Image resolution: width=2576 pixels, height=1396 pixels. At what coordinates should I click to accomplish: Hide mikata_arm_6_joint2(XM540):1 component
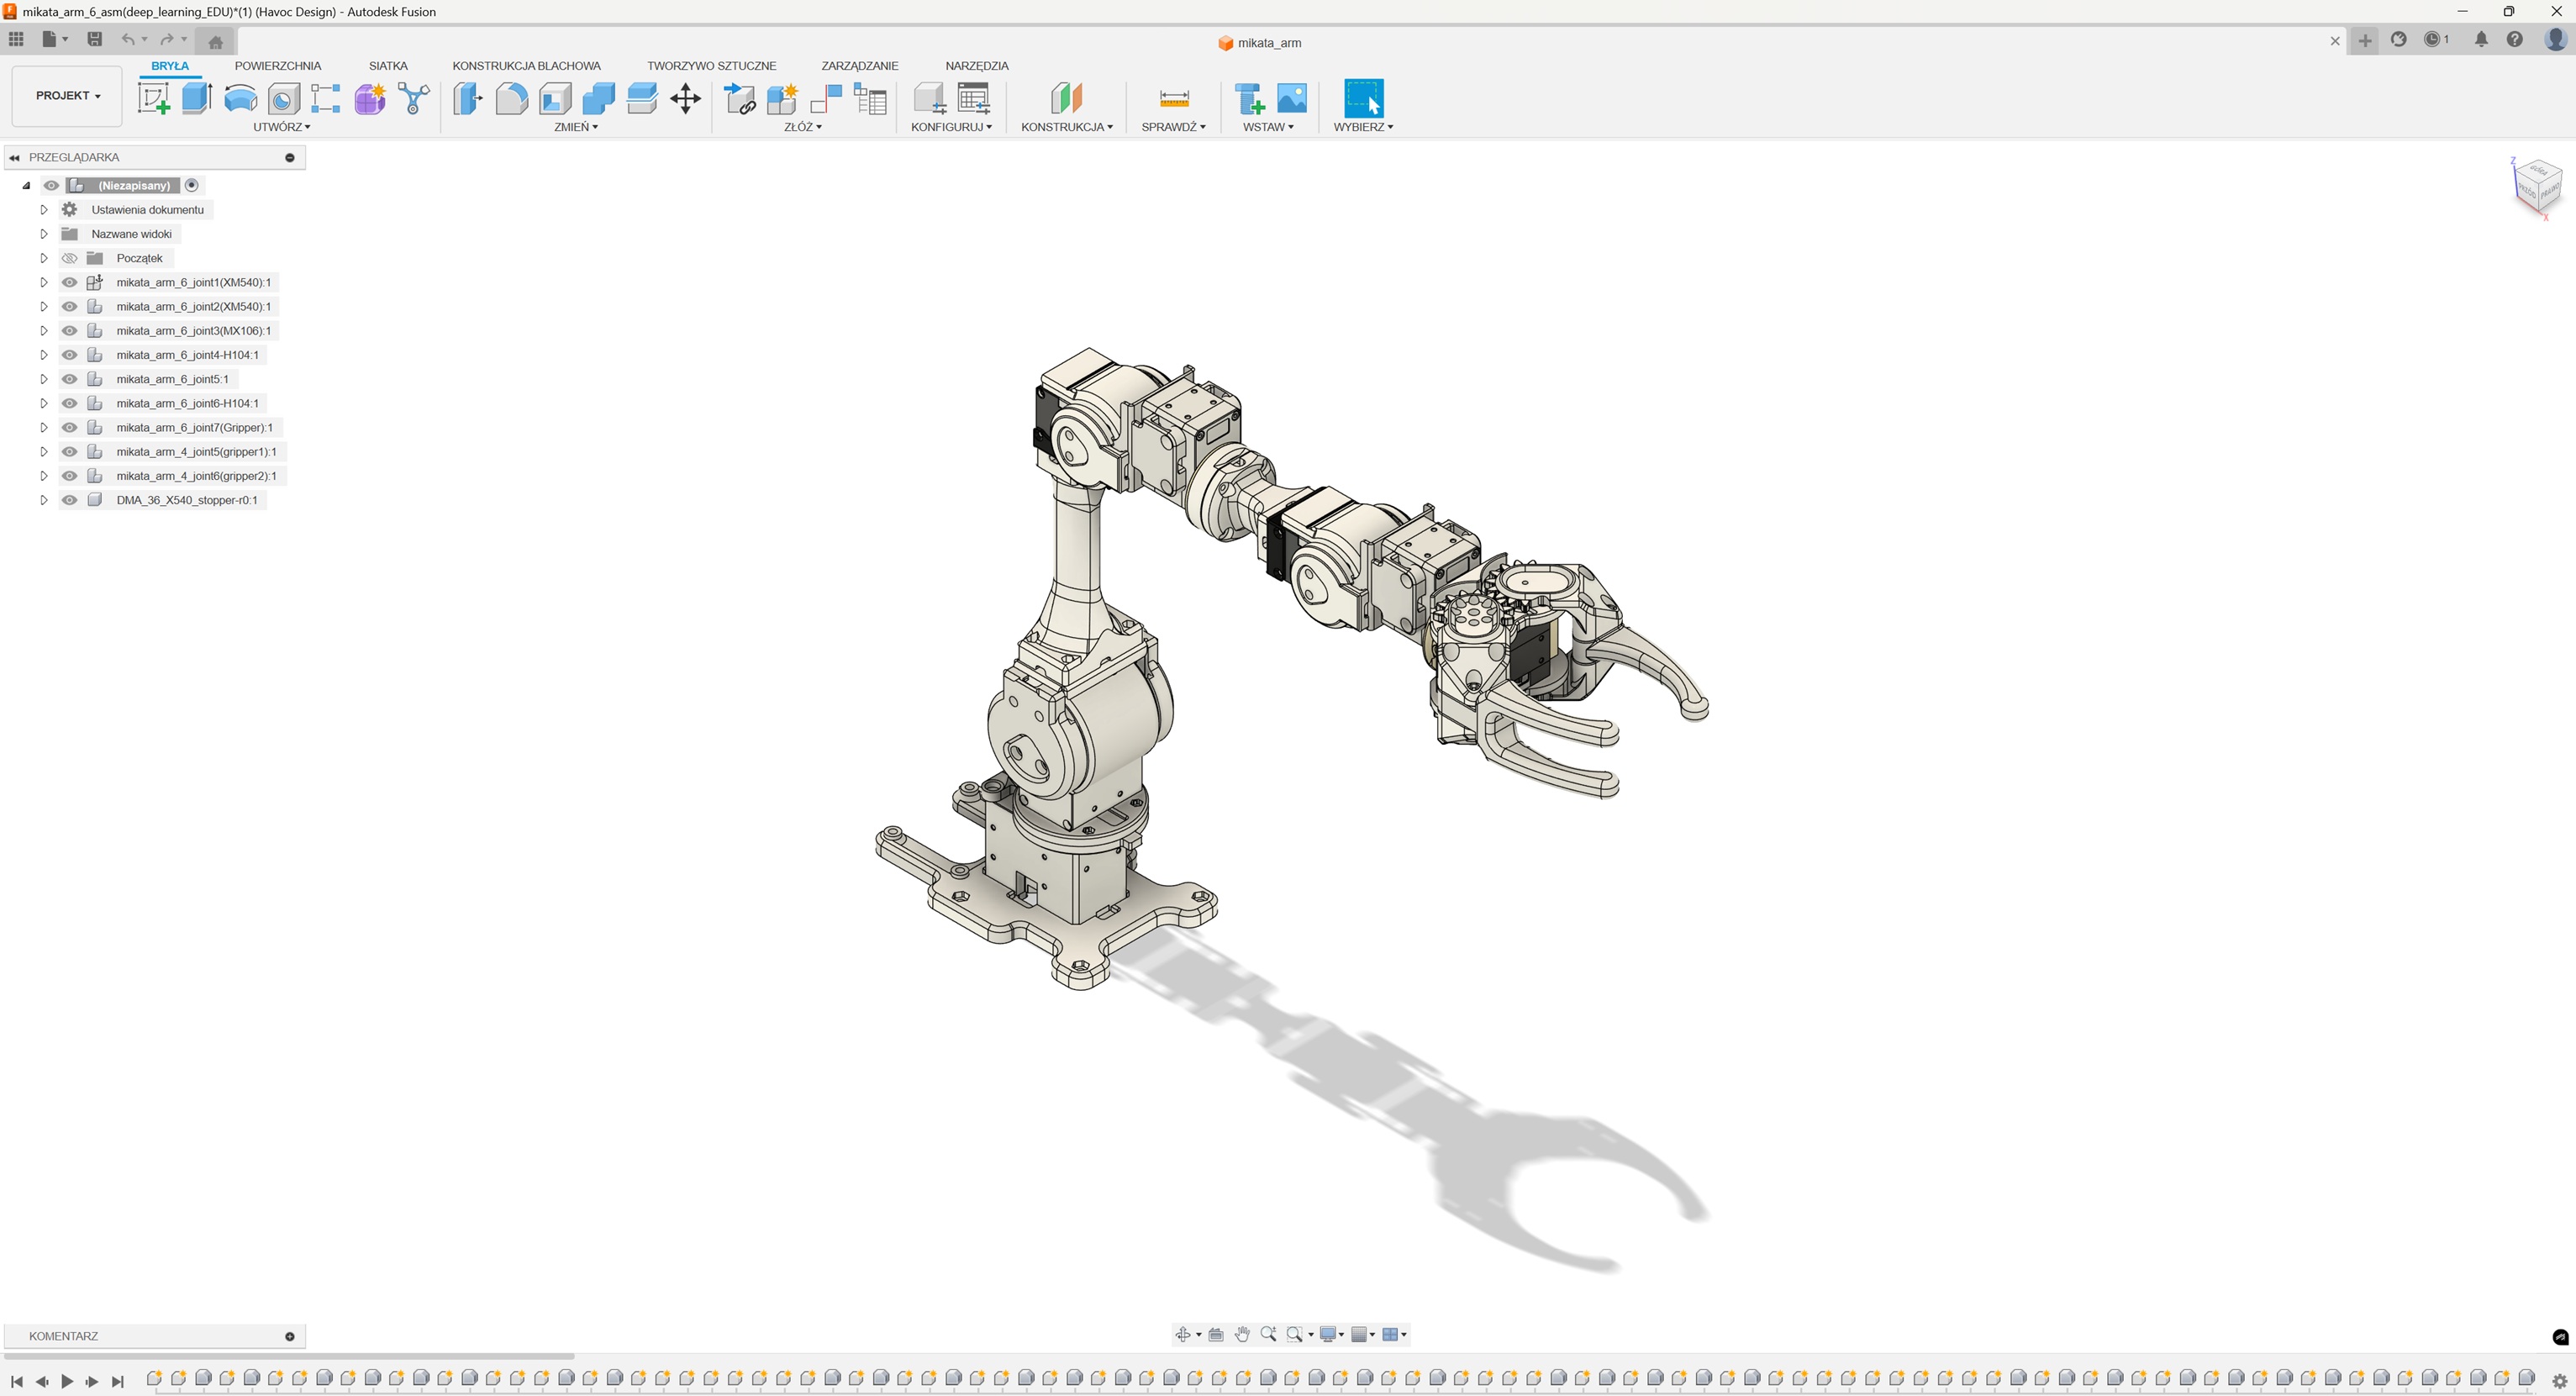point(70,306)
